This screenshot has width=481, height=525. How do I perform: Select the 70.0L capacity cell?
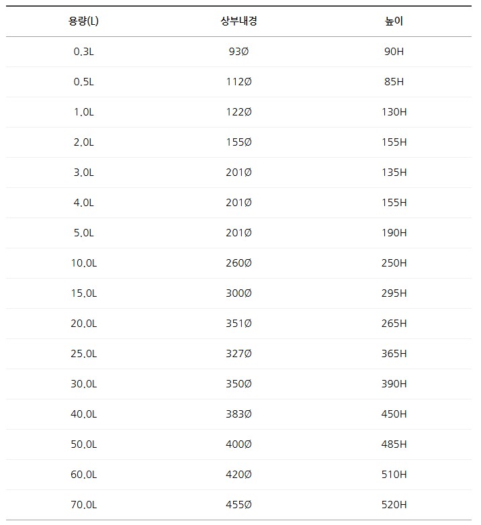pyautogui.click(x=84, y=505)
